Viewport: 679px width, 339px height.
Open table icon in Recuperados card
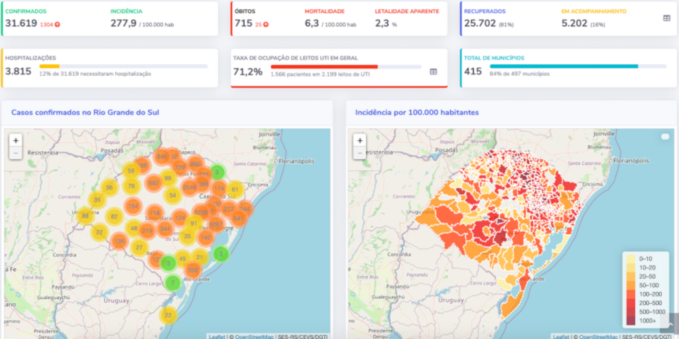tap(666, 19)
